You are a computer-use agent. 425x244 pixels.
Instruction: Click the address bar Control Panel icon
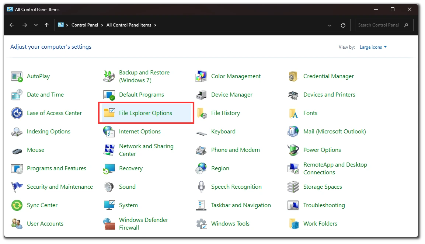coord(61,25)
